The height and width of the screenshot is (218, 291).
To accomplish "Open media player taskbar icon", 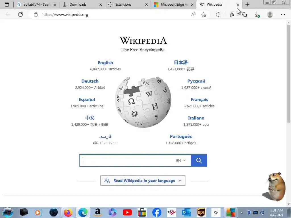I will 38,212.
